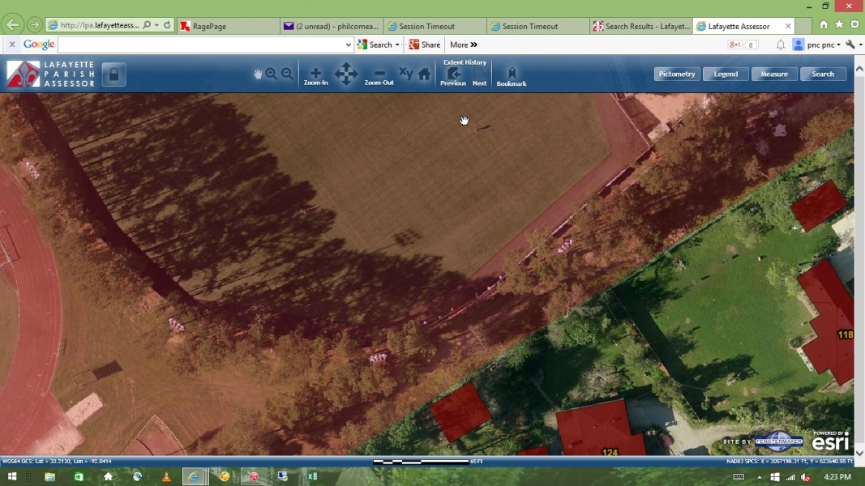Expand the Google Search button dropdown

pyautogui.click(x=397, y=45)
